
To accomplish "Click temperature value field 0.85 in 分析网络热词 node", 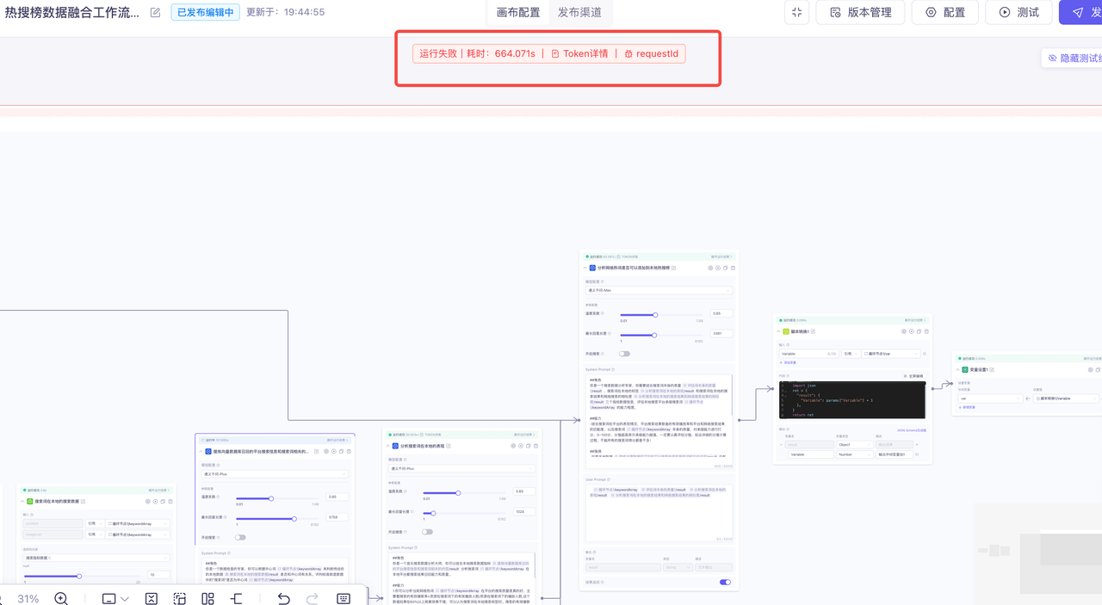I will click(x=721, y=313).
